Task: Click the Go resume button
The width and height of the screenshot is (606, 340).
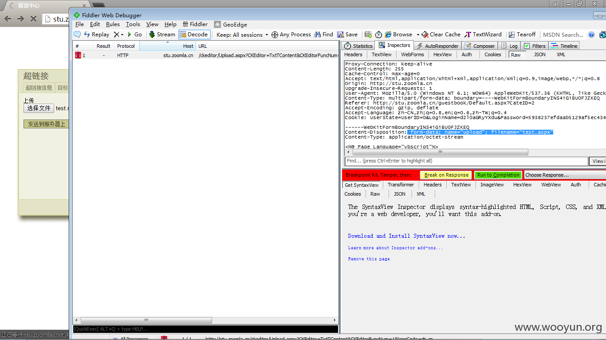Action: click(135, 35)
